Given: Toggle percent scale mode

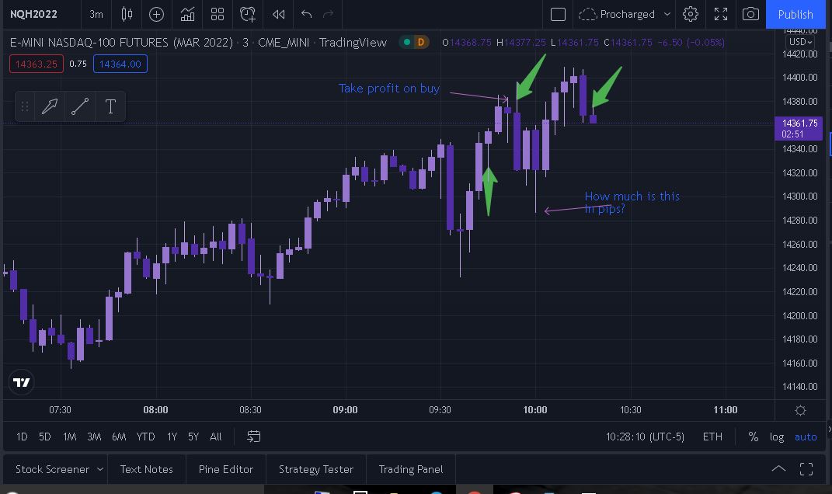Looking at the screenshot, I should 753,437.
